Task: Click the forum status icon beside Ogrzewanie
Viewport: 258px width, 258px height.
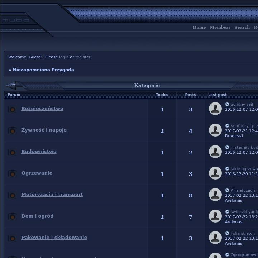Action: (12, 174)
